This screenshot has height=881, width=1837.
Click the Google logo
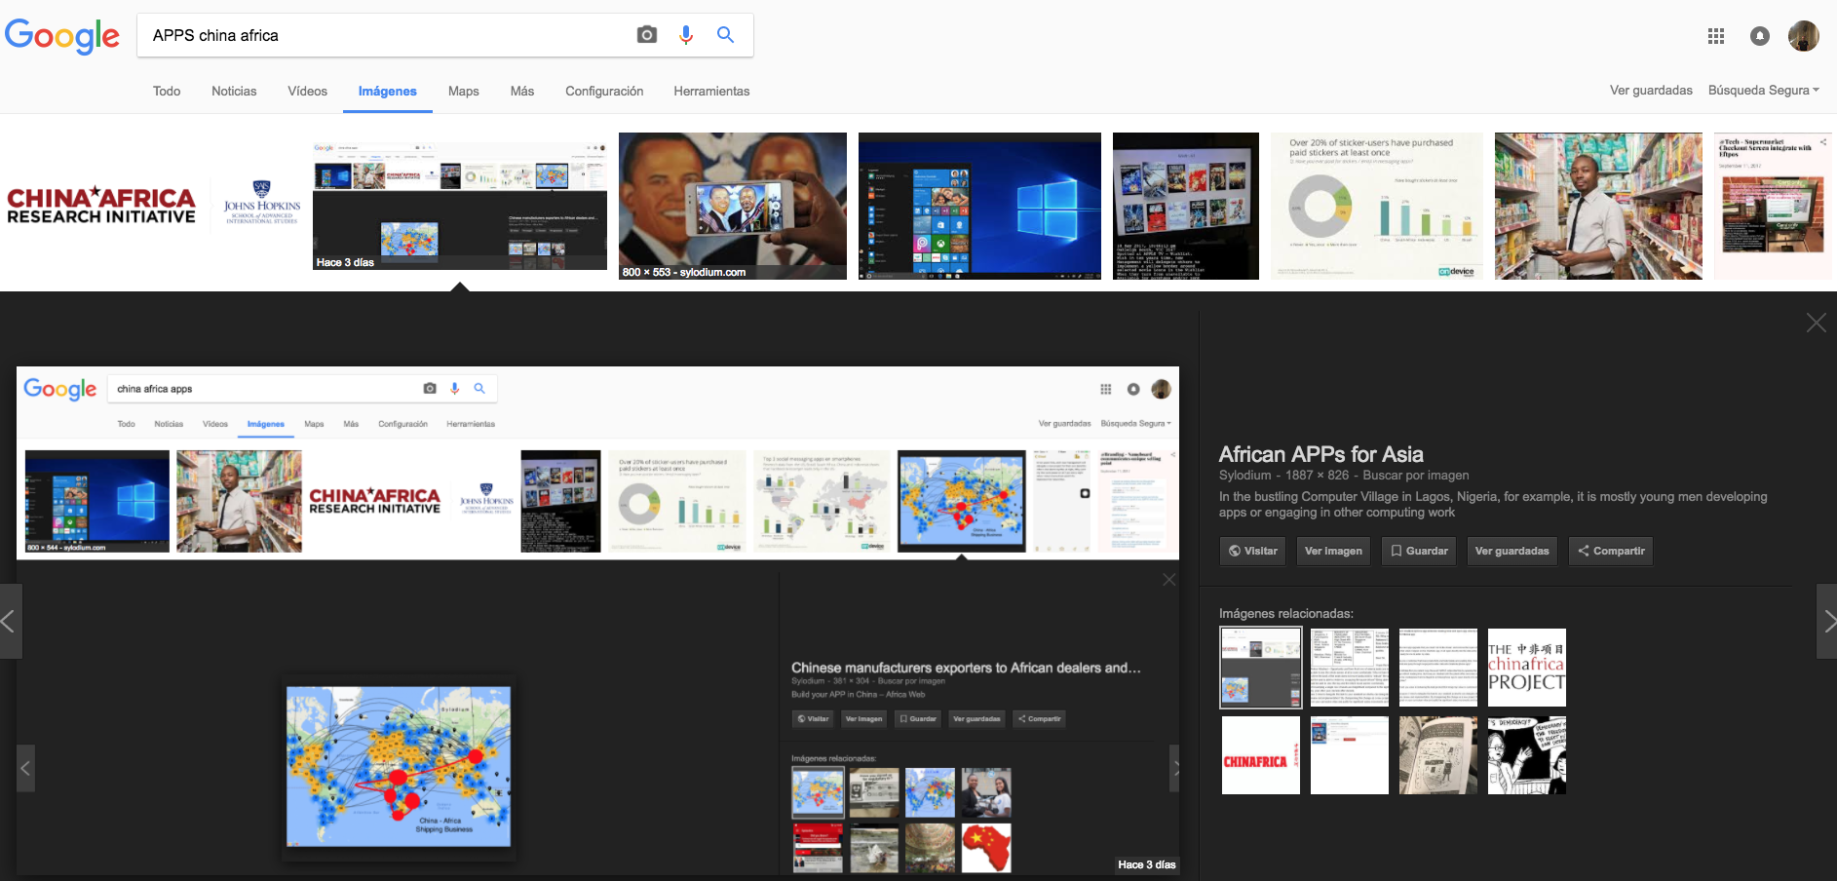(62, 36)
